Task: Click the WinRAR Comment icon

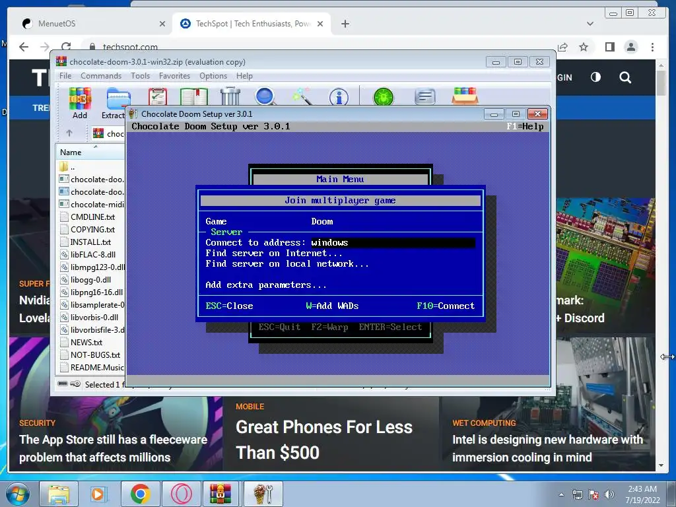Action: tap(424, 96)
